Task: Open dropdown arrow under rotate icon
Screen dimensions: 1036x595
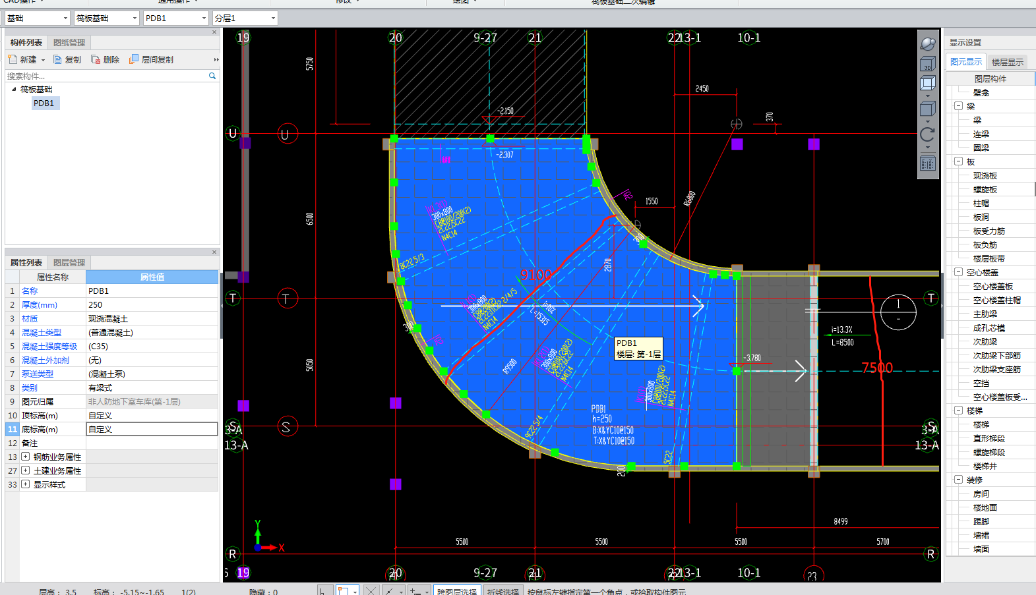Action: coord(928,147)
